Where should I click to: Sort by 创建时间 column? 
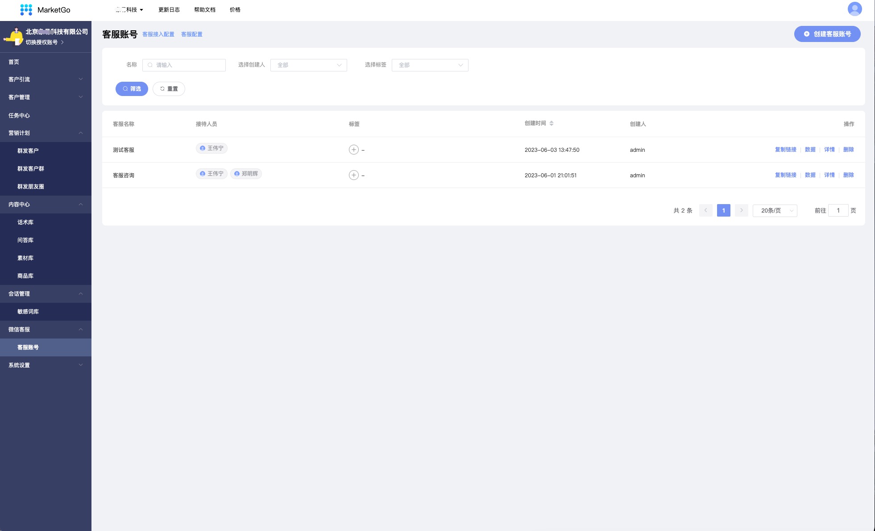click(552, 123)
